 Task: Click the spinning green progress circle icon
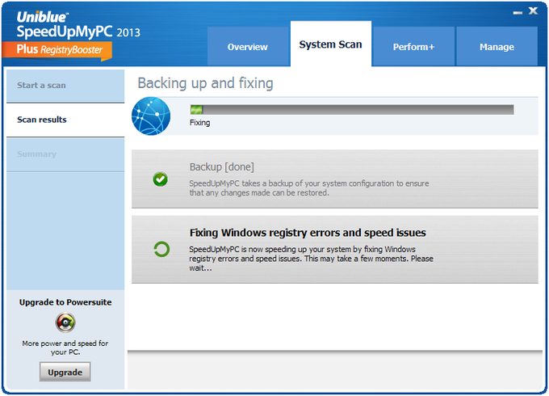coord(161,249)
